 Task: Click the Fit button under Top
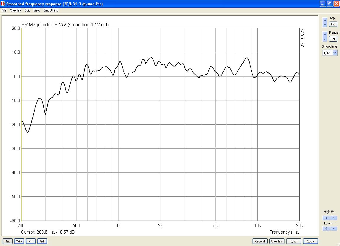pyautogui.click(x=333, y=24)
